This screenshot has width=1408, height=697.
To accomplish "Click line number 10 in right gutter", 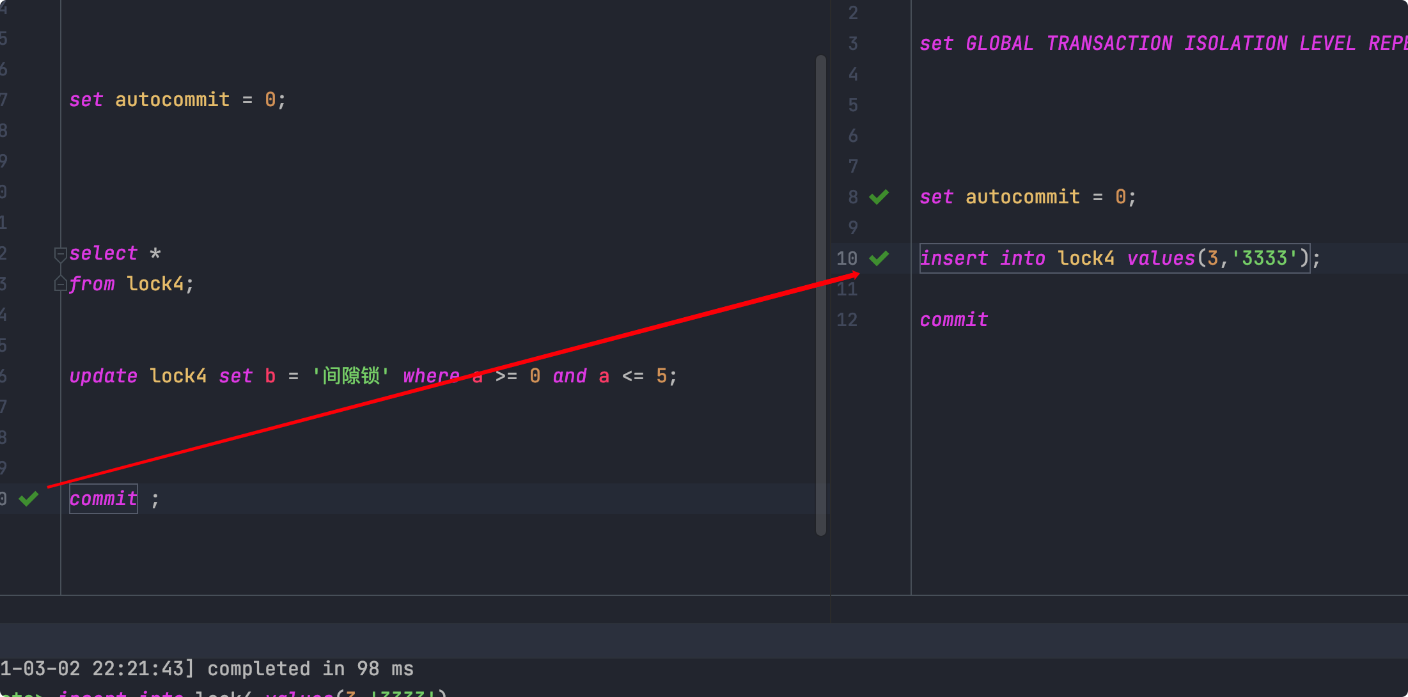I will click(x=847, y=258).
